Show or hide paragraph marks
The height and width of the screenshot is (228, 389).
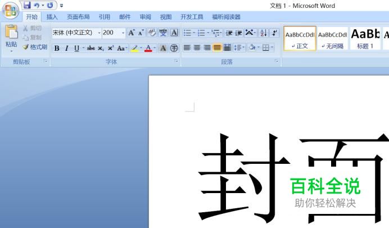(x=274, y=33)
